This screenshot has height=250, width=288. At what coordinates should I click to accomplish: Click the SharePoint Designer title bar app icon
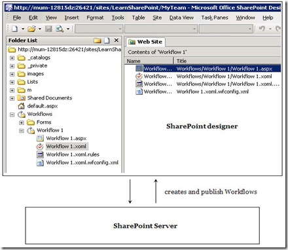tap(9, 8)
